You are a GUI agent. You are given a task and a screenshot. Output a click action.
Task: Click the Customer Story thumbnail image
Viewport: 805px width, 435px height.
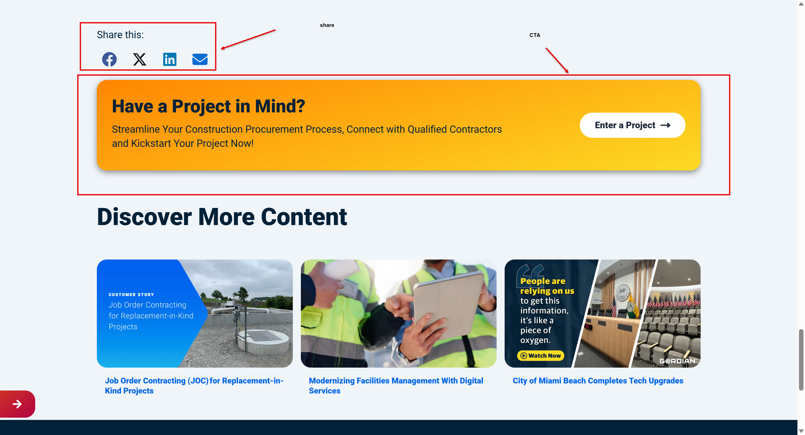click(194, 313)
